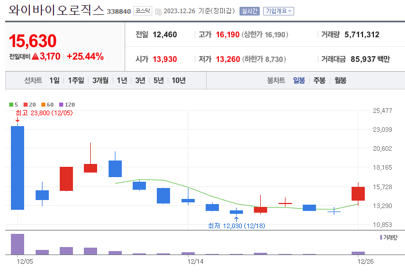Click the 시가 value 13,930
405x274 pixels.
point(165,59)
